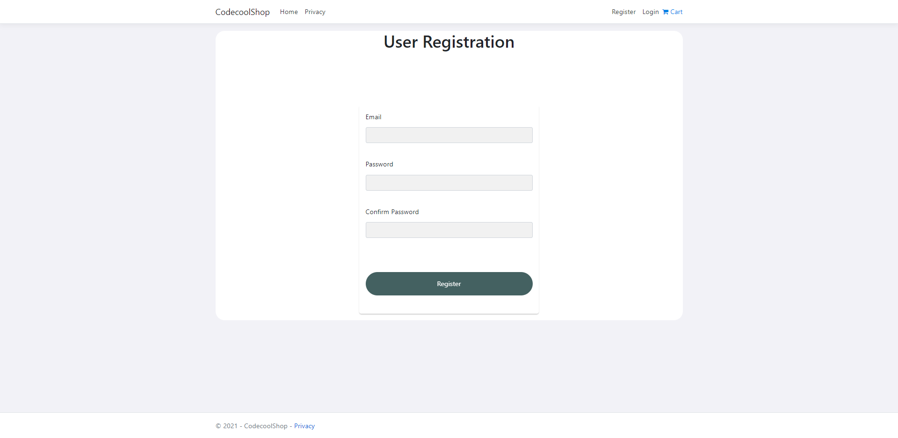Open Privacy policy from the footer
The width and height of the screenshot is (898, 438).
click(304, 425)
